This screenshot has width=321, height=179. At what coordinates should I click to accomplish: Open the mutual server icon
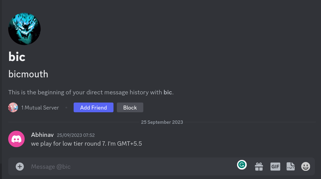[x=13, y=107]
